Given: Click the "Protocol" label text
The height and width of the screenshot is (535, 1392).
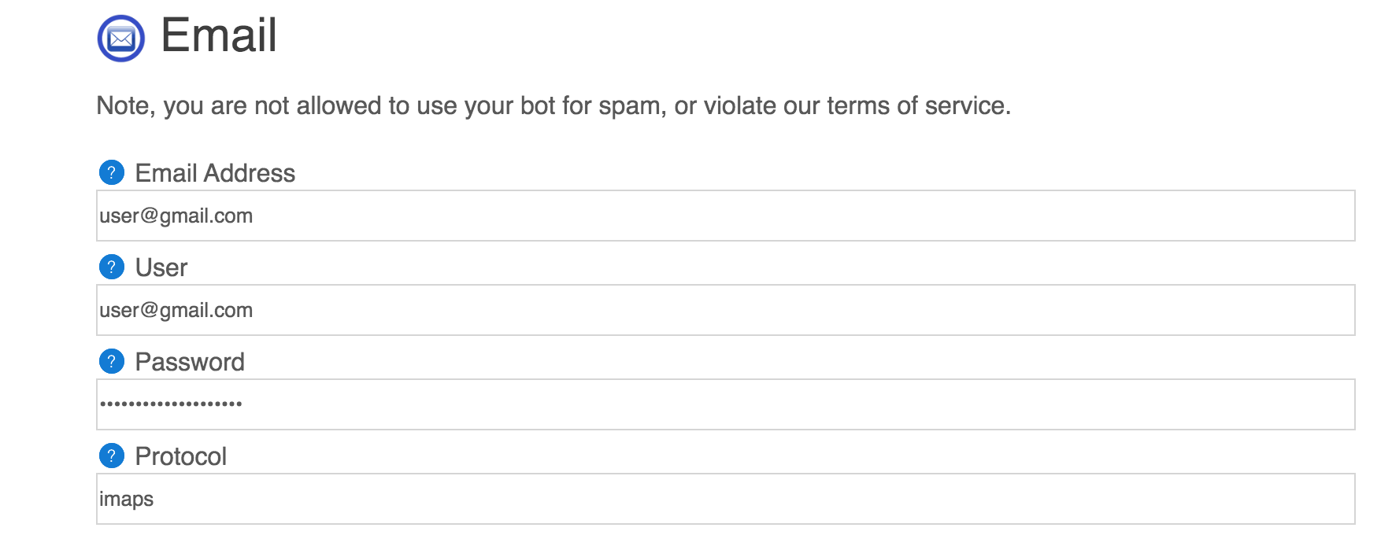Looking at the screenshot, I should (181, 456).
